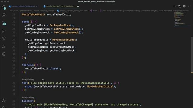193x108 pixels.
Task: Click 'getComingSoon:' named parameter
Action: coord(38,51)
